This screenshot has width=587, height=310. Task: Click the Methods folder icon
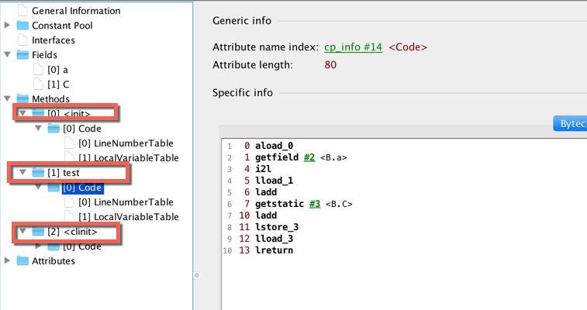click(22, 99)
